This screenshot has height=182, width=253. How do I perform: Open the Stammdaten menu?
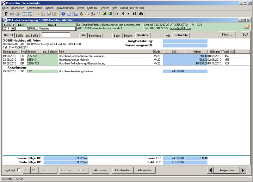coord(34,8)
